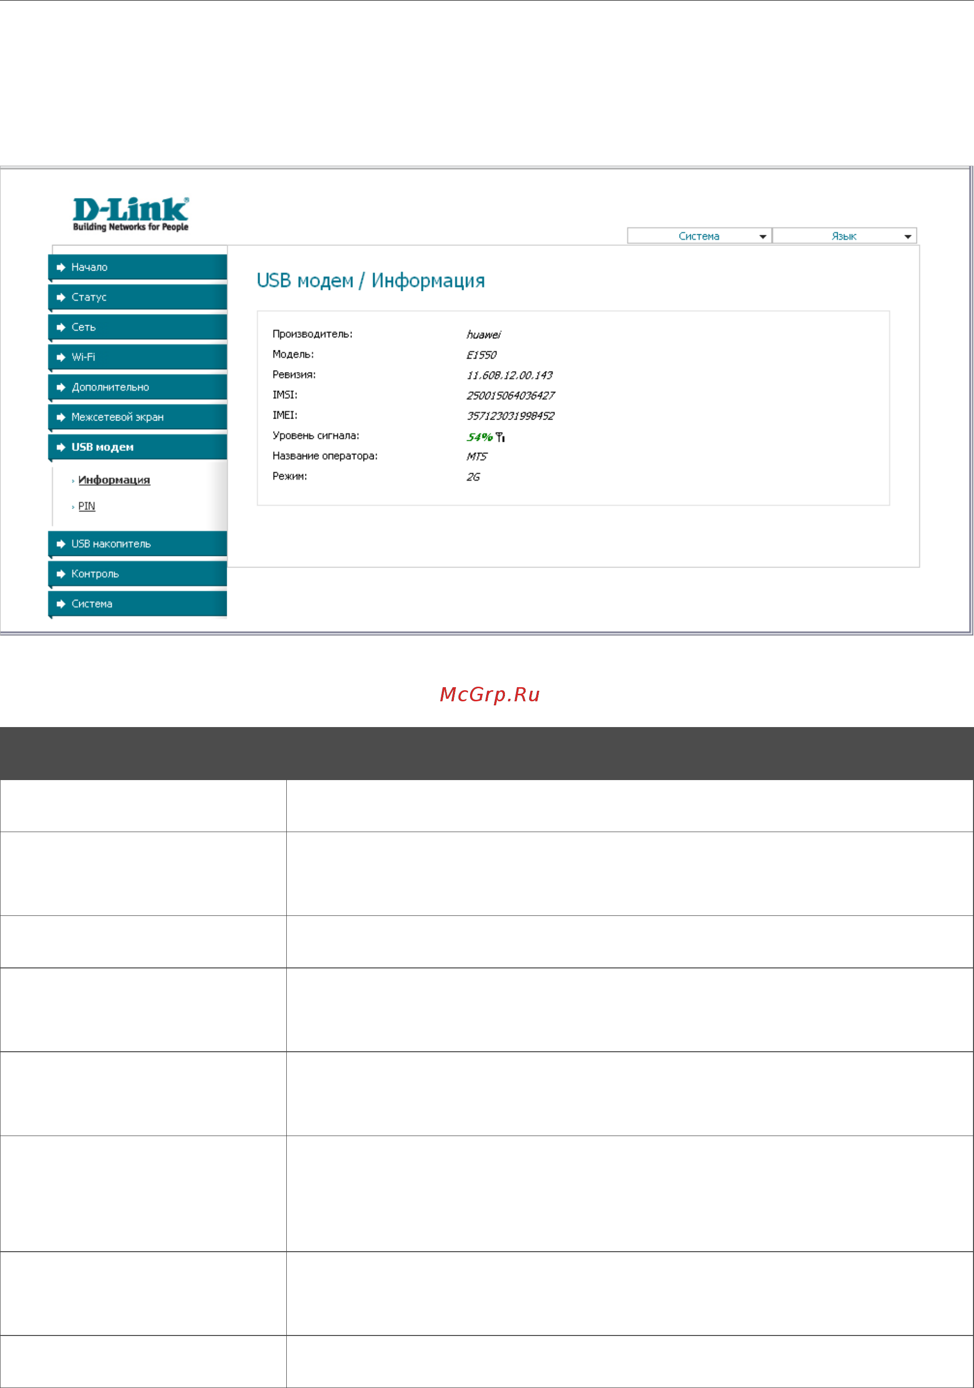Click the IMSI value 250015064036427
The height and width of the screenshot is (1388, 974).
[x=511, y=395]
